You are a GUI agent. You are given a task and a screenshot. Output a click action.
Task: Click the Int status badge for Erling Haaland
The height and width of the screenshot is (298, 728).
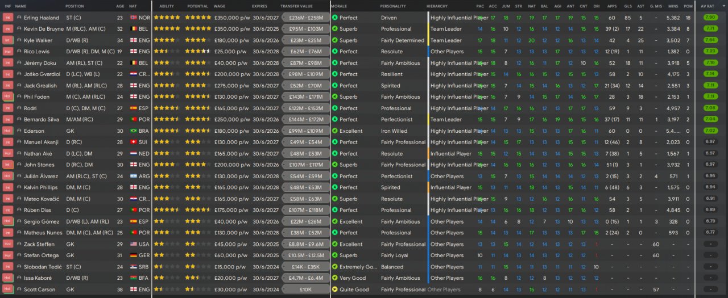(x=8, y=18)
